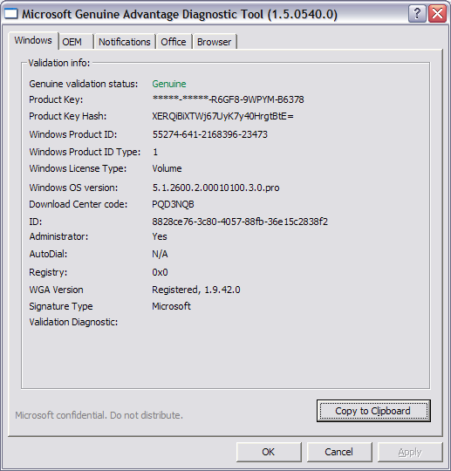Select the product key ending B6378
The width and height of the screenshot is (451, 471).
tap(228, 99)
